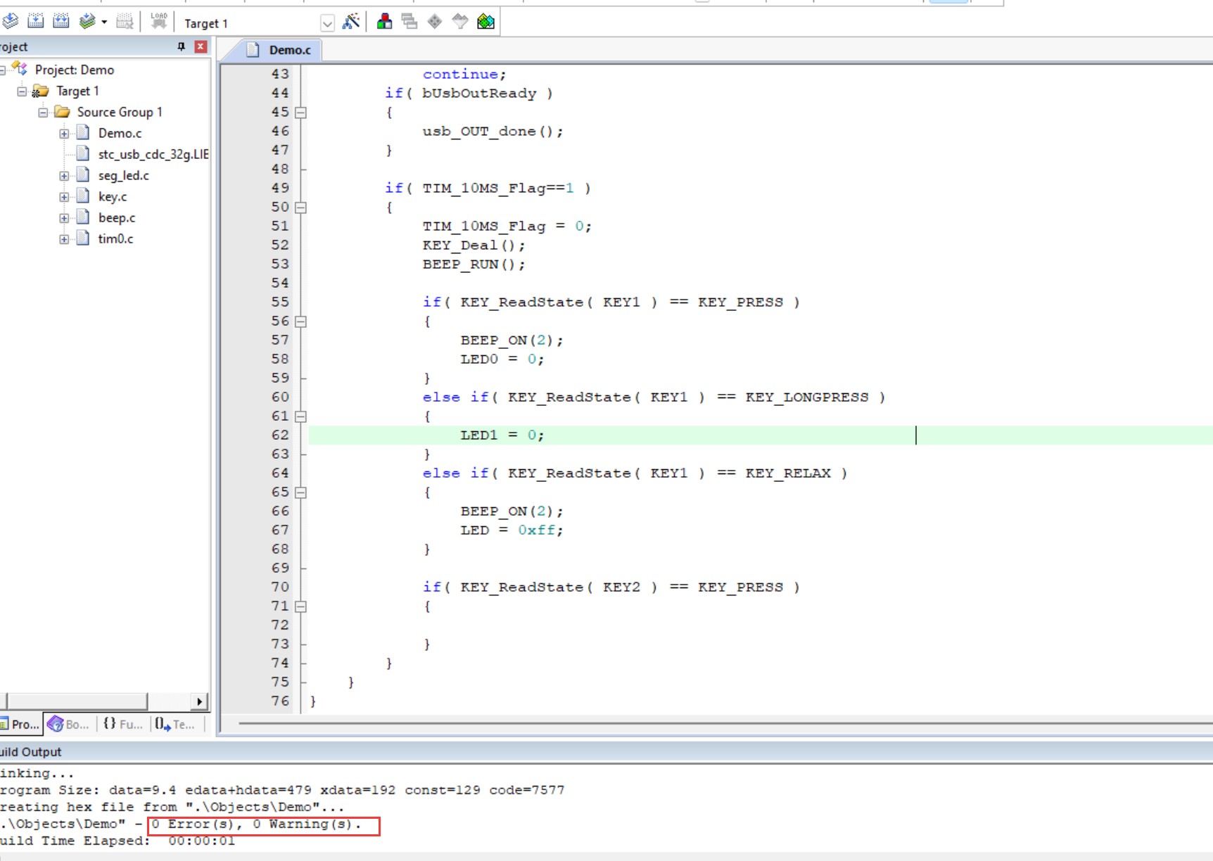Click the Build Output panel title

31,752
